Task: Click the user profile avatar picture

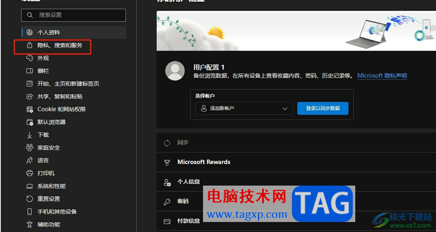Action: click(175, 71)
